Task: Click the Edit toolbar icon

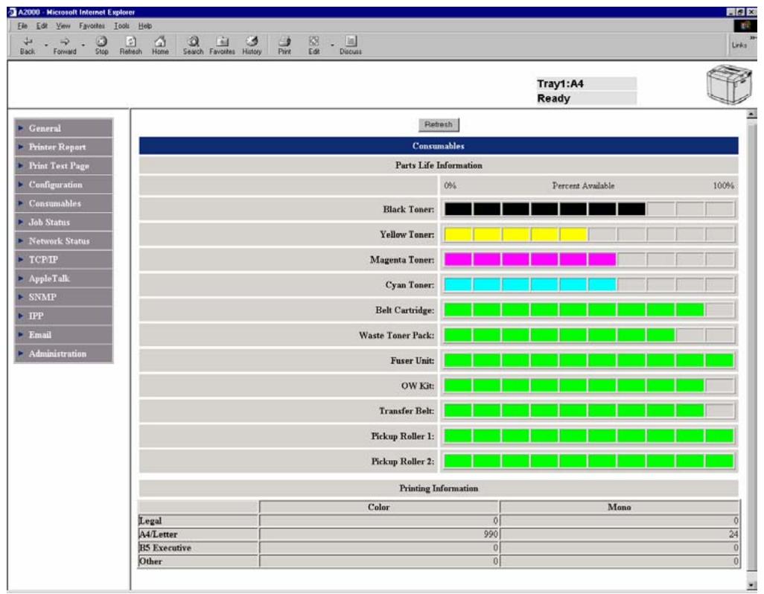Action: pos(313,45)
